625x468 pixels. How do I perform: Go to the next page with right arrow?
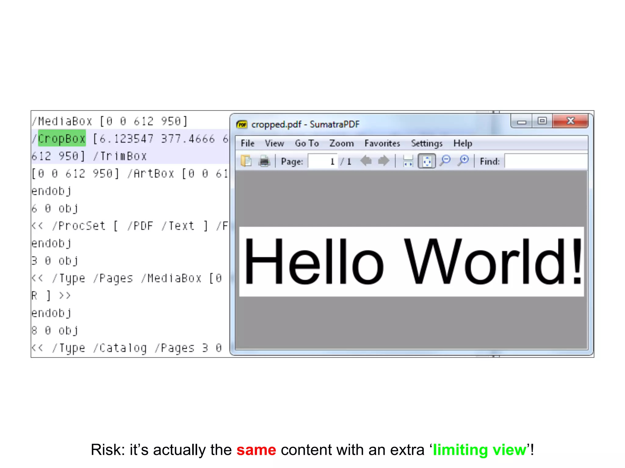tap(384, 161)
